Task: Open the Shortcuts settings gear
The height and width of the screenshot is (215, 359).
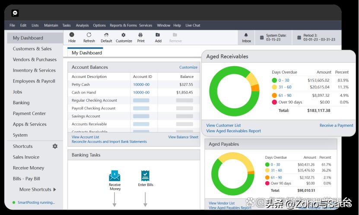Action: (55, 146)
